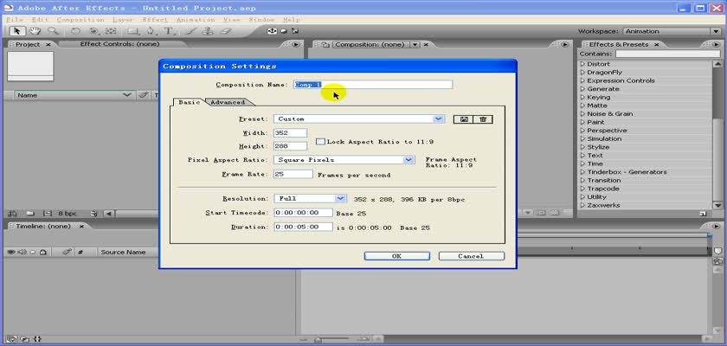Toggle the second switches icon at Timeline bottom
The height and width of the screenshot is (346, 727).
[x=25, y=339]
